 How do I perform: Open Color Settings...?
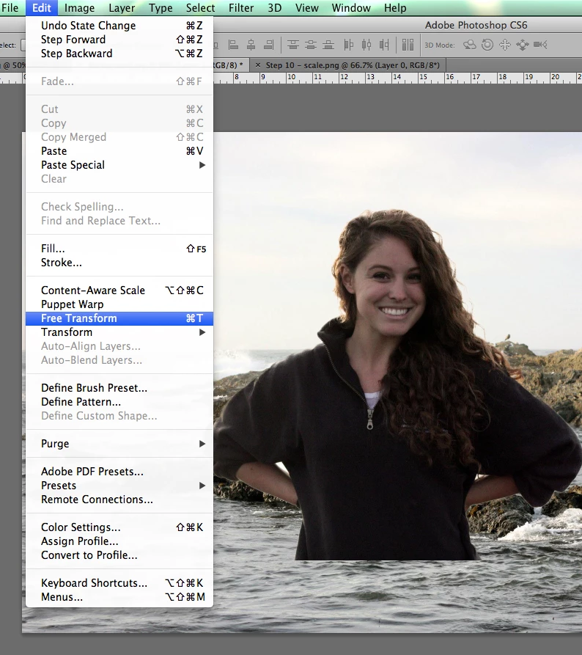coord(119,527)
